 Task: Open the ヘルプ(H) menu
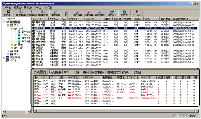pyautogui.click(x=48, y=6)
